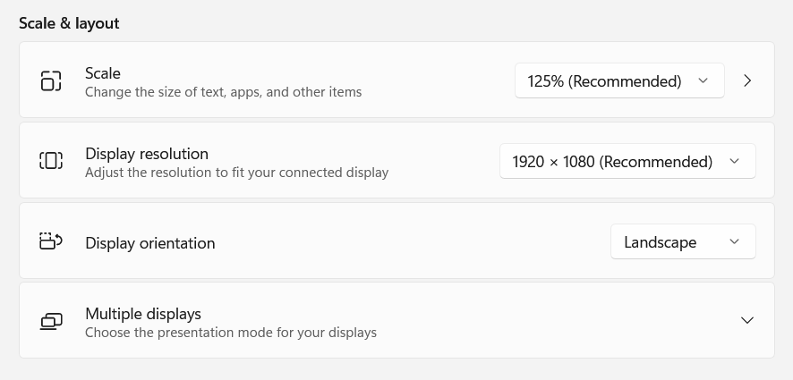Screen dimensions: 793x380
Task: Click "Adjust the resolution" description text
Action: point(236,173)
